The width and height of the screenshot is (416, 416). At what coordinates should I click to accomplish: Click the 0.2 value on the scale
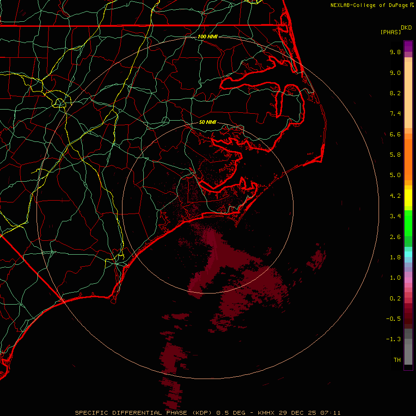(x=395, y=299)
